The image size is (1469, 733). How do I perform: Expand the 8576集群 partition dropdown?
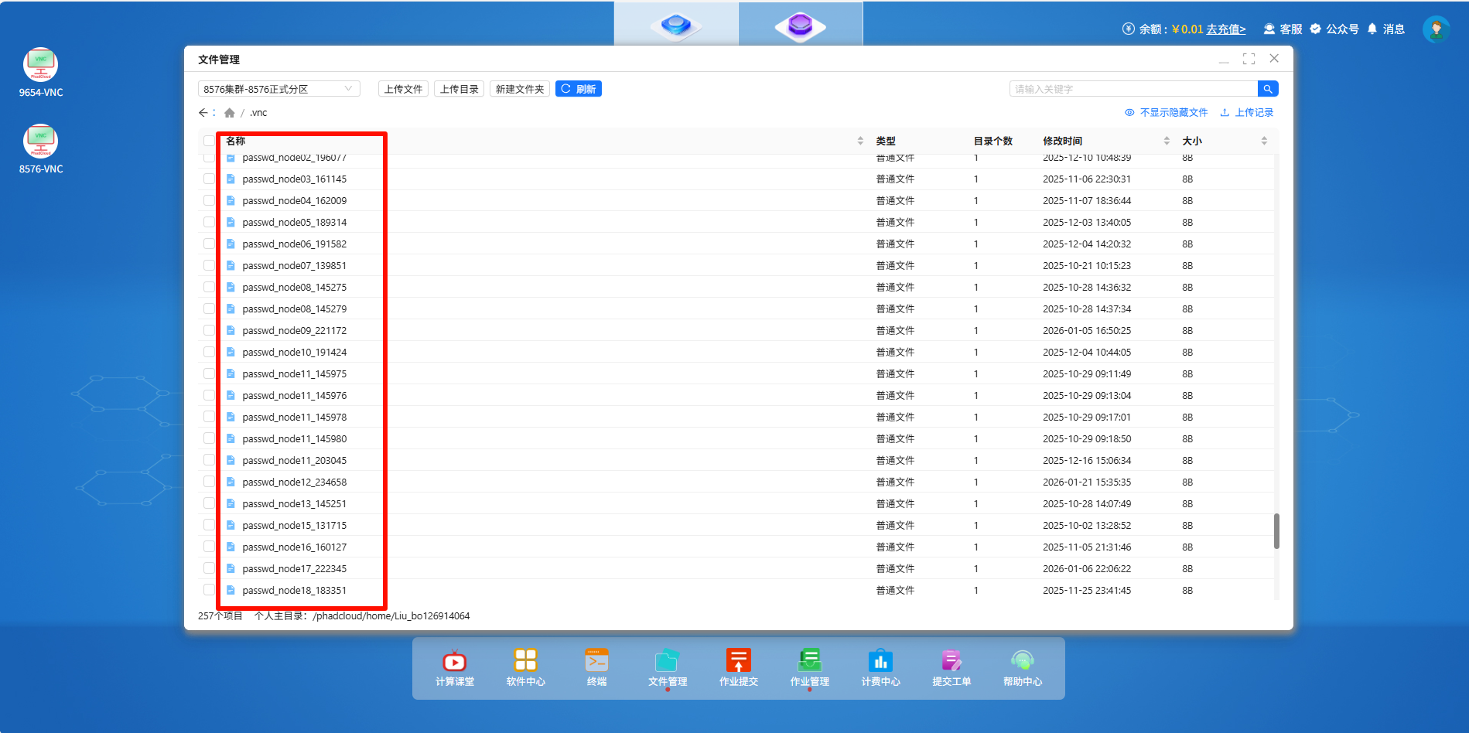point(278,89)
